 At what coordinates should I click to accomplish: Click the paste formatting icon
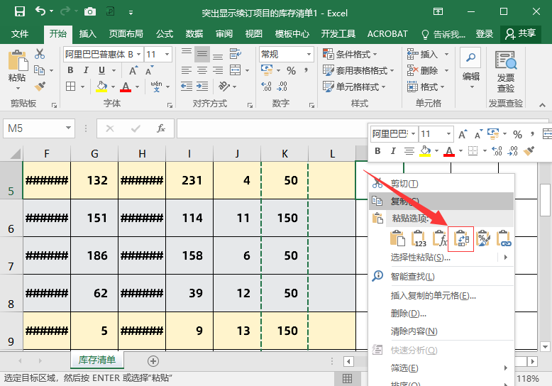click(482, 238)
